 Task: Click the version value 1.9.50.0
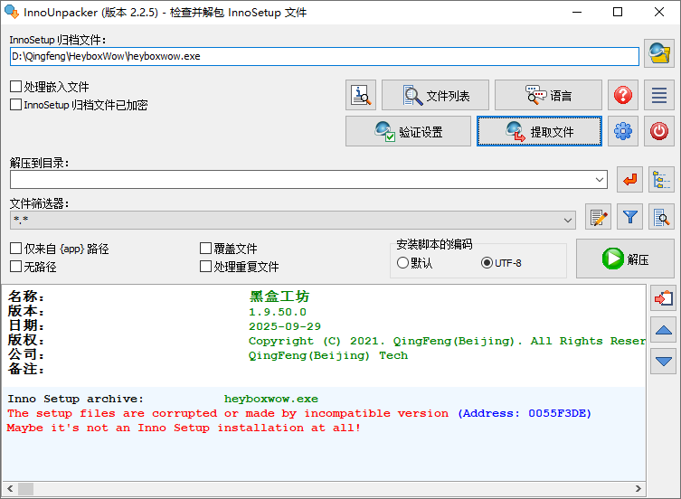[x=277, y=312]
